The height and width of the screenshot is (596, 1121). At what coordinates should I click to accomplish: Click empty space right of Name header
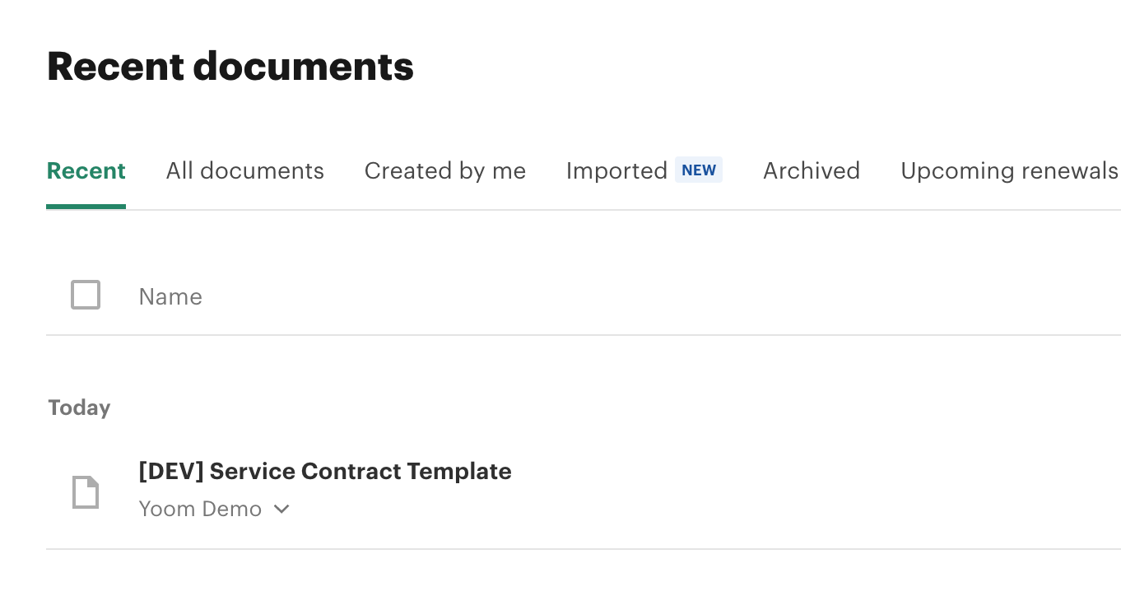(658, 296)
